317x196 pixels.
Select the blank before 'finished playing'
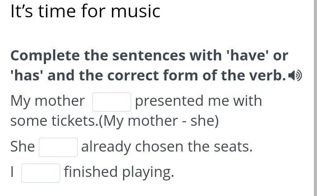[41, 173]
